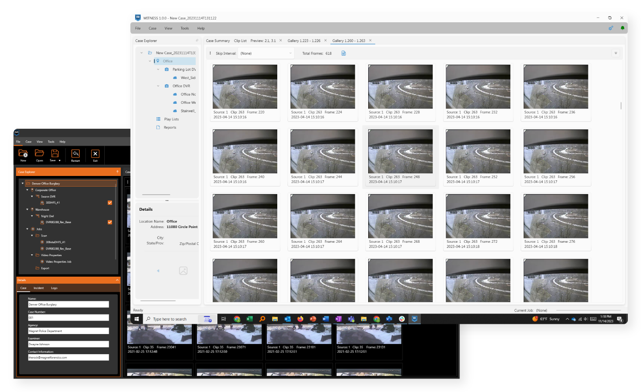Toggle selection corner on Frame 220 thumbnail
The width and height of the screenshot is (641, 392).
215,67
